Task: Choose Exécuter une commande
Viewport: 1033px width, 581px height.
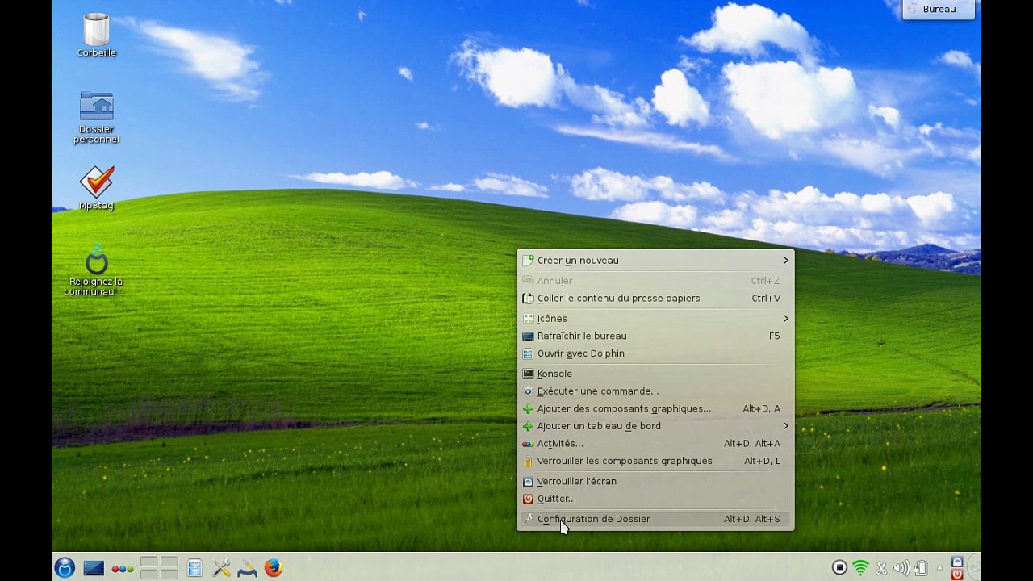Action: [655, 391]
